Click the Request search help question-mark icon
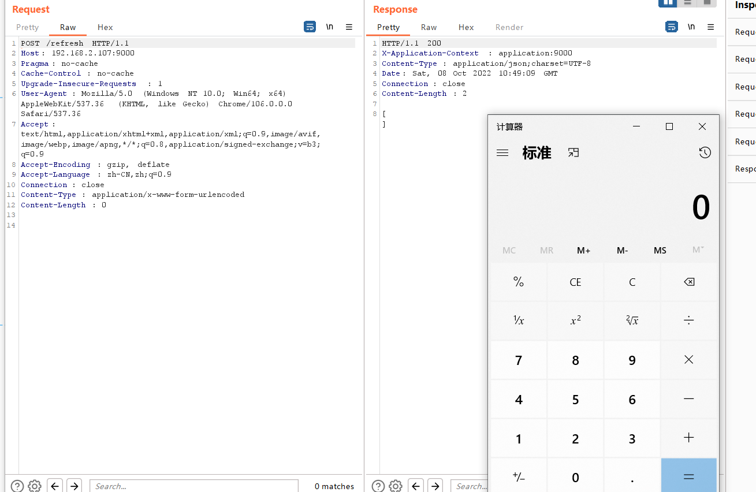The image size is (756, 492). click(17, 486)
